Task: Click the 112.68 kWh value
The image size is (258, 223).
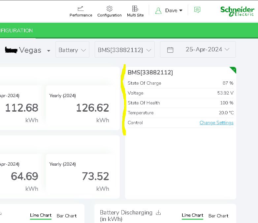Action: tap(21, 108)
